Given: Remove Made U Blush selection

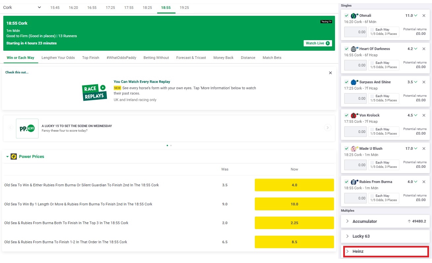Looking at the screenshot, I should pos(424,148).
